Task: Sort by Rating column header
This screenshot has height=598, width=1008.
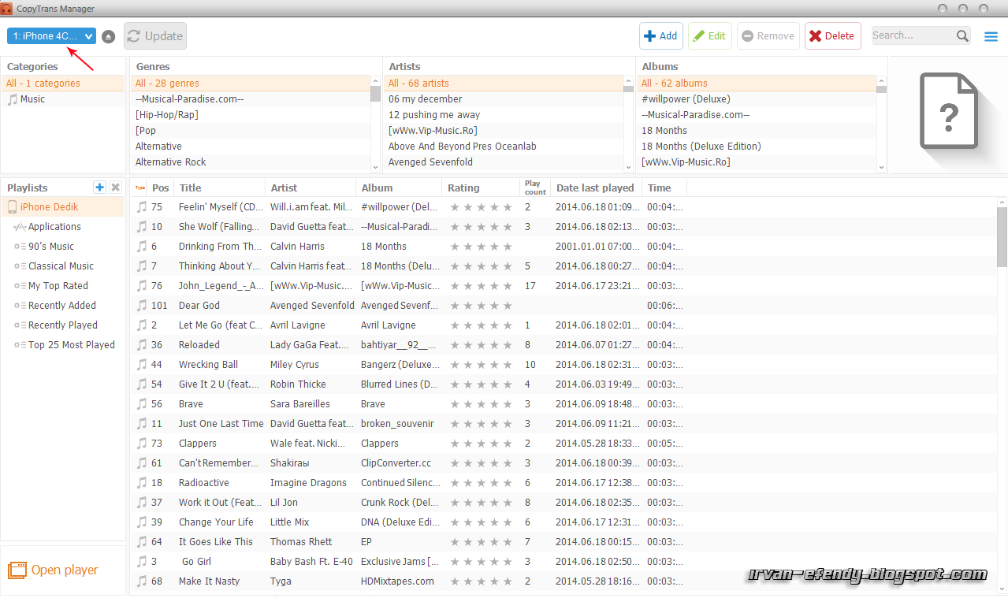Action: pos(482,188)
